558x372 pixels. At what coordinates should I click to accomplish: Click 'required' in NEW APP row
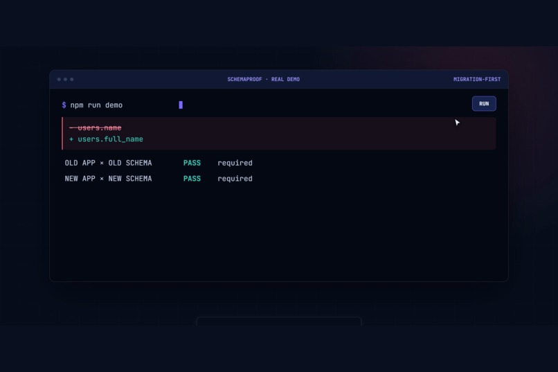click(x=235, y=178)
